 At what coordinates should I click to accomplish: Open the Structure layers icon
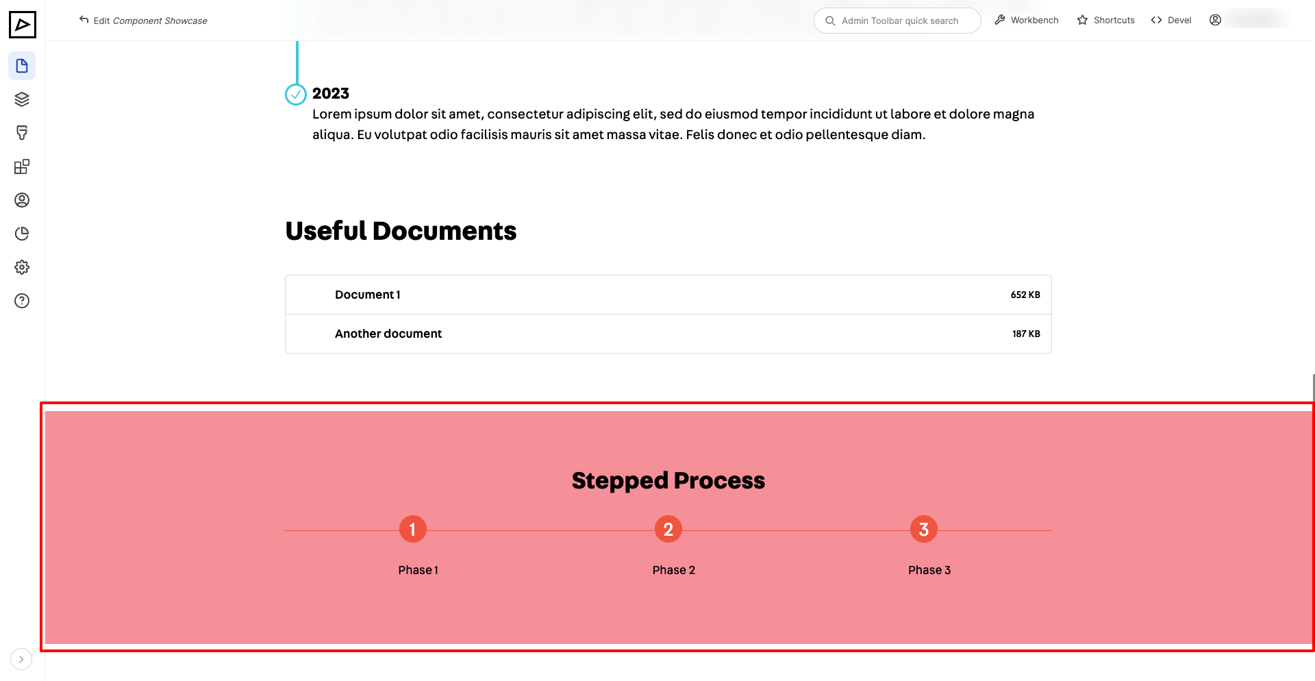coord(22,99)
